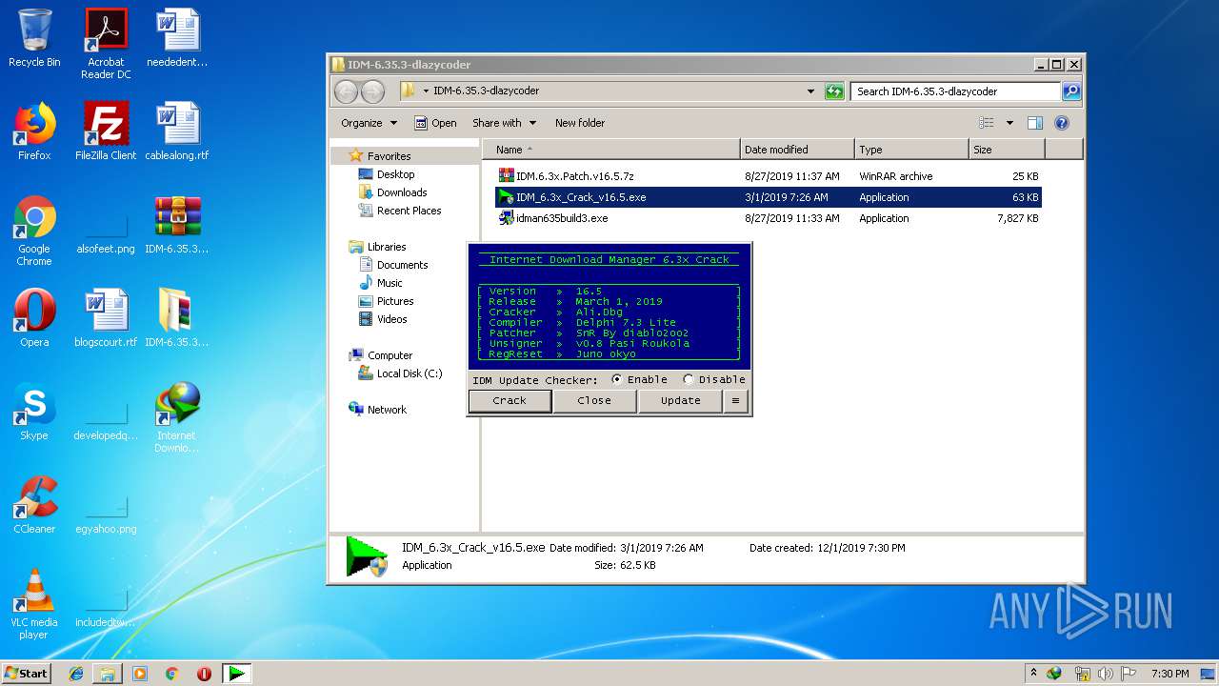Sort files by Size column header
Screen dimensions: 1219x686
[x=1007, y=150]
